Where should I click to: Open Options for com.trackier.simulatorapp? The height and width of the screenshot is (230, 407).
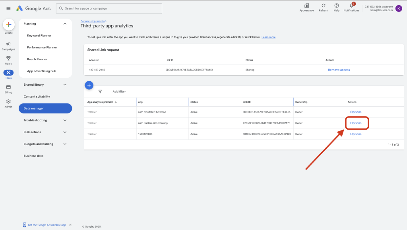click(x=356, y=123)
